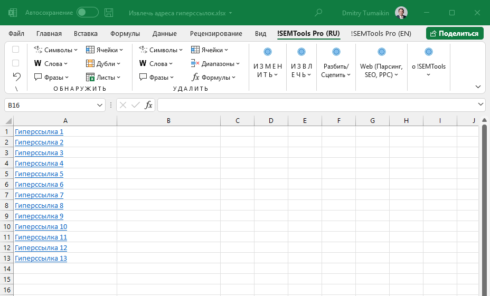Switch to the Вид tab

pos(260,33)
